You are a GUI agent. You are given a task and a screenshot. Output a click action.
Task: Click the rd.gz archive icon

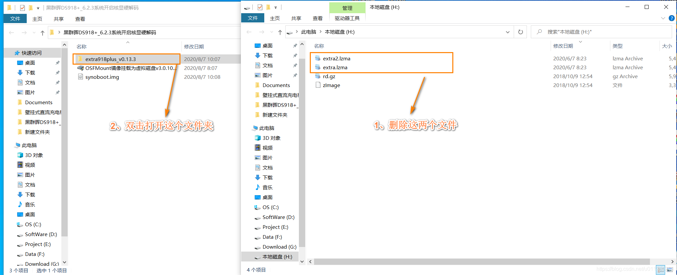pos(318,76)
